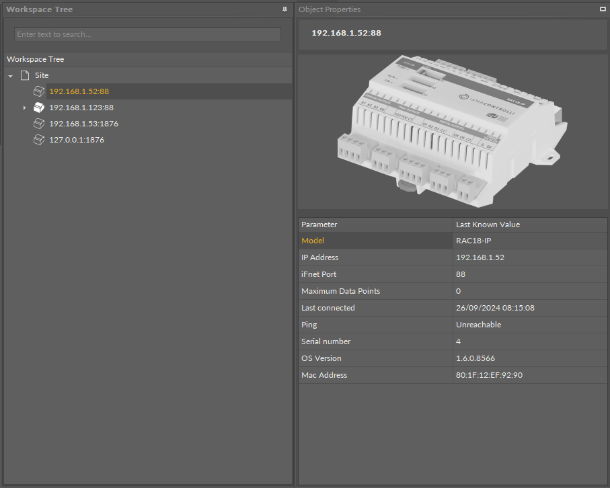610x488 pixels.
Task: Collapse the Site tree node
Action: (10, 76)
